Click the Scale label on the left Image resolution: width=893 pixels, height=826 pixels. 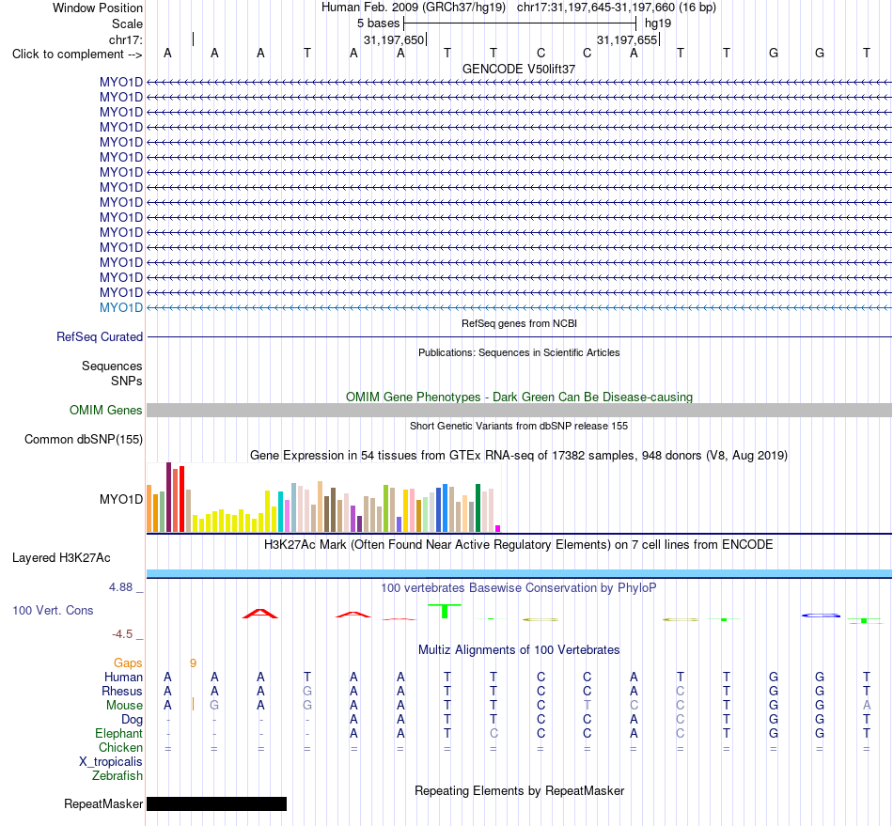point(127,23)
